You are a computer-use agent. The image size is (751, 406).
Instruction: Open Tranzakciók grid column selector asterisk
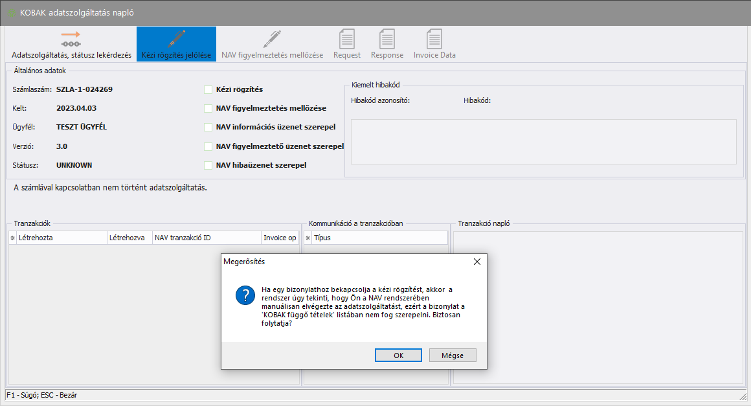(12, 238)
